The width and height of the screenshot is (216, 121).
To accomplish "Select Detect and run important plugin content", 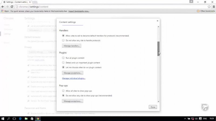I will (63, 63).
